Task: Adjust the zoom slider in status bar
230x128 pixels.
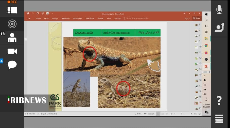Action: tap(182, 114)
